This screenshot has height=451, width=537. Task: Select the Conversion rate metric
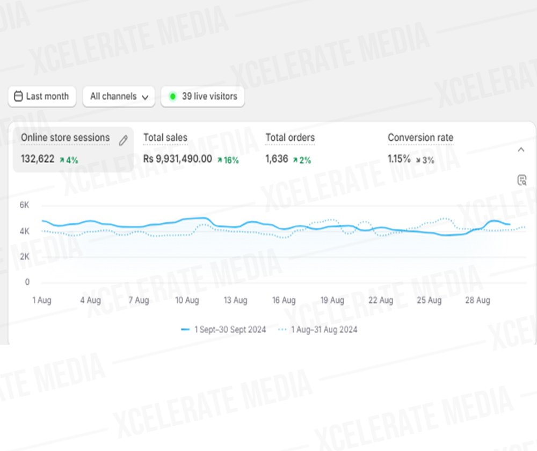tap(420, 137)
